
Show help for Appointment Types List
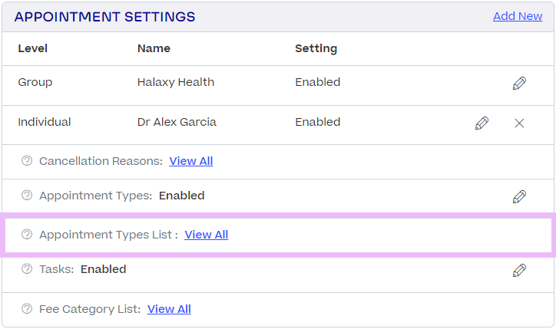coord(27,235)
